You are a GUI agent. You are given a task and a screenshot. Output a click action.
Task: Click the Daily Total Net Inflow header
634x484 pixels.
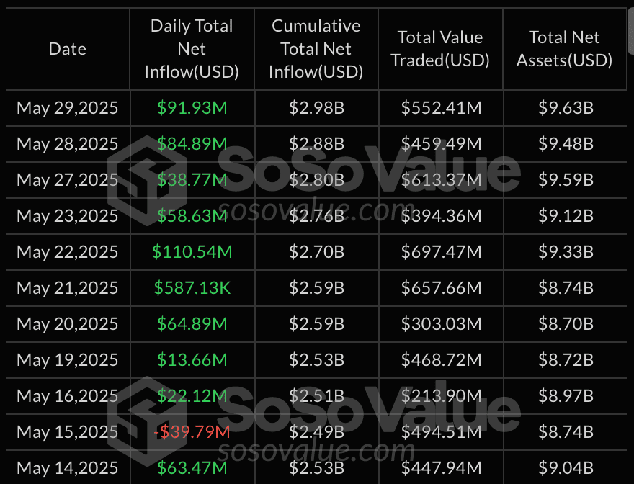pyautogui.click(x=192, y=49)
